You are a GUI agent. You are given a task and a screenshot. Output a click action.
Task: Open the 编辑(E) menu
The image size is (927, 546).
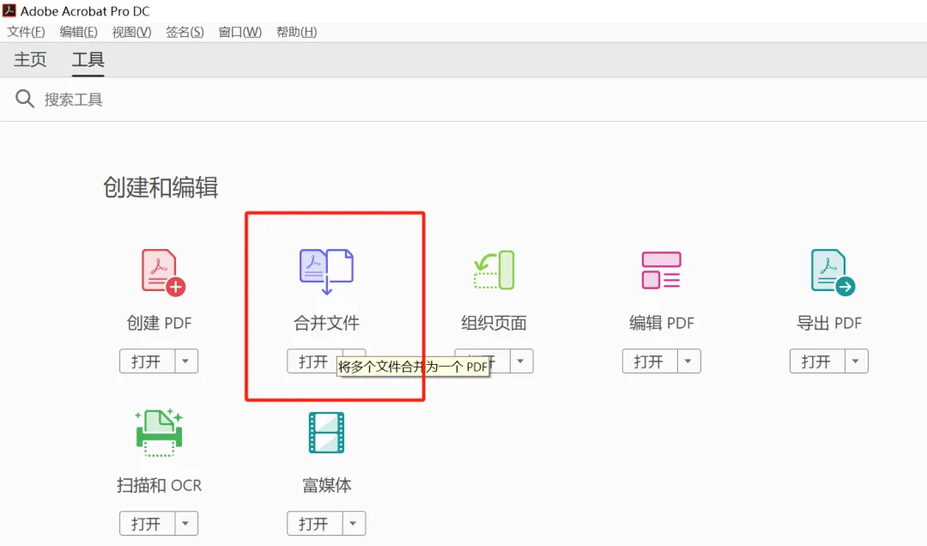(79, 32)
